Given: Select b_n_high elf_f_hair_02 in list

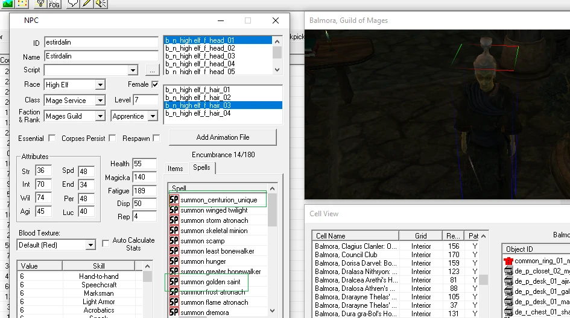Looking at the screenshot, I should click(223, 98).
